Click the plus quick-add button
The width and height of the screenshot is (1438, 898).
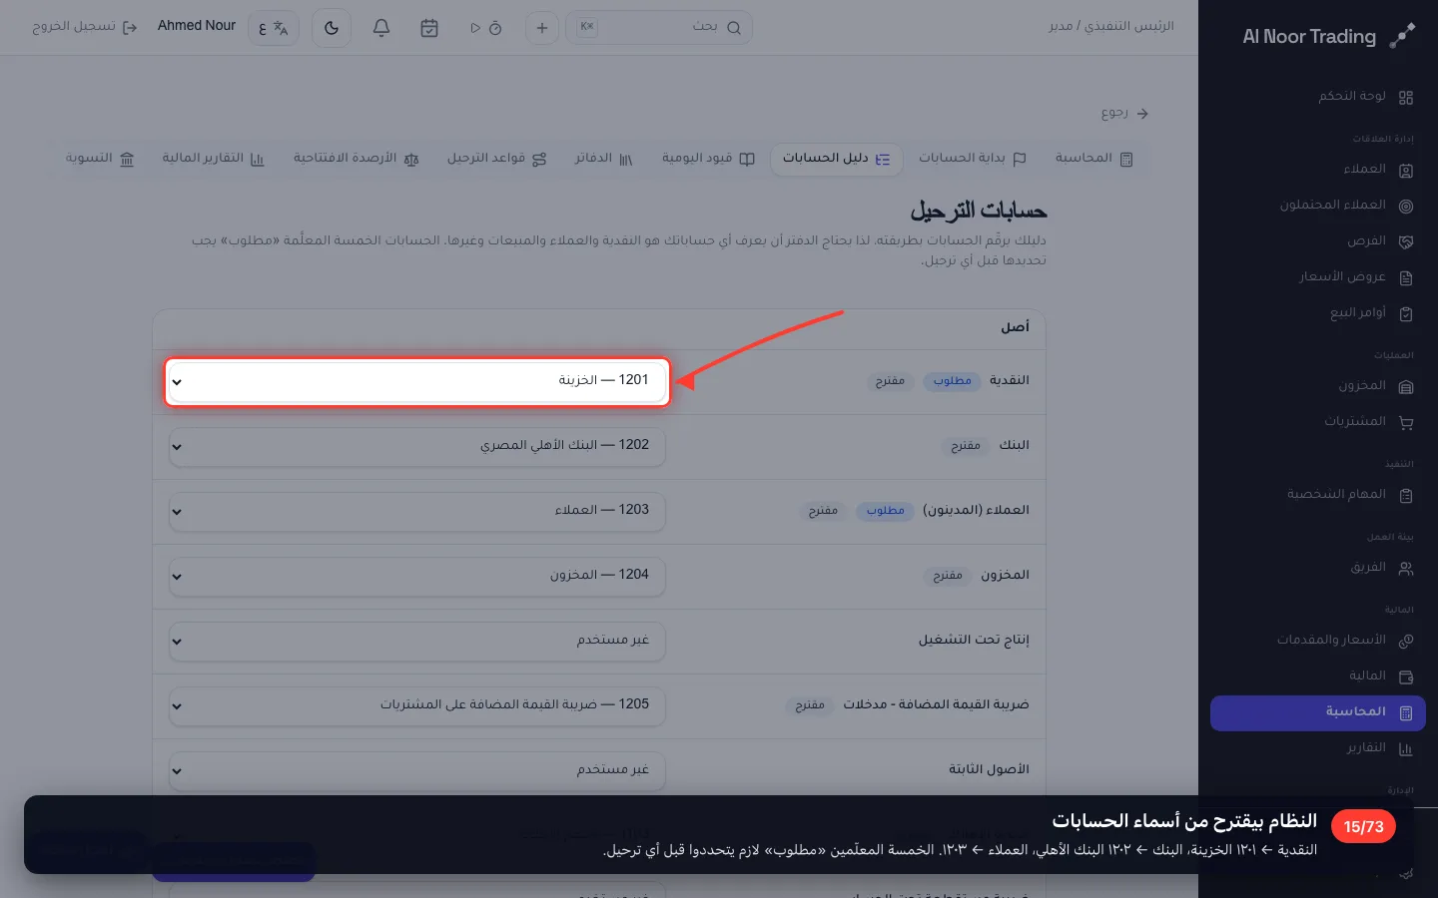(x=542, y=28)
